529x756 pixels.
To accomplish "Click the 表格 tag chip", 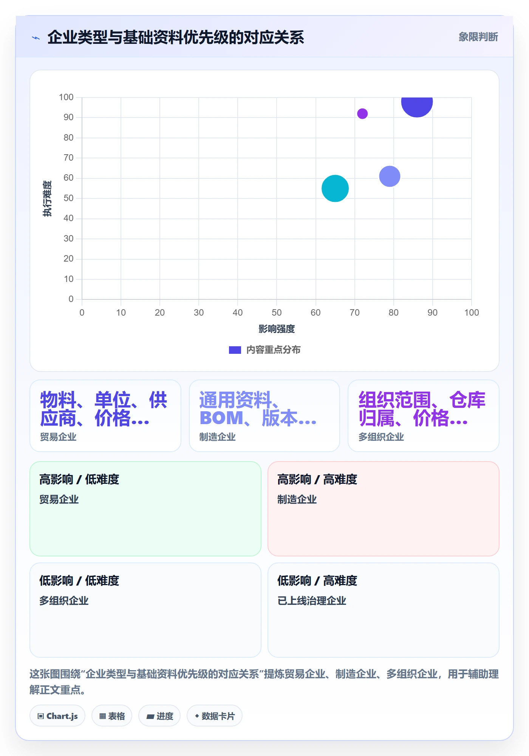I will (112, 716).
